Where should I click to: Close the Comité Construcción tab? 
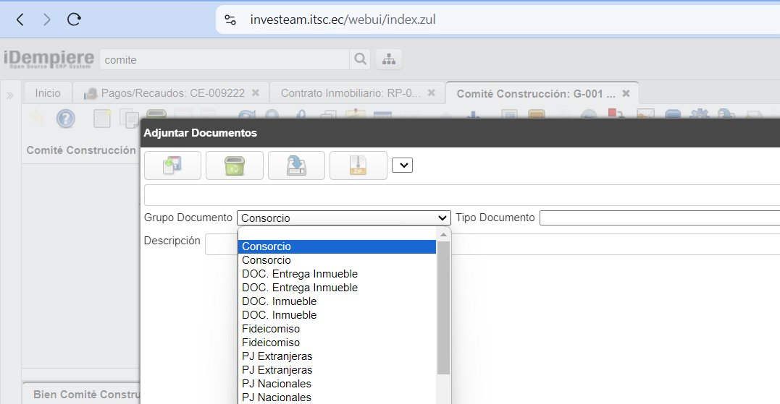click(626, 93)
